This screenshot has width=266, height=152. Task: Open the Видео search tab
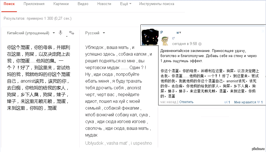[x=83, y=4]
